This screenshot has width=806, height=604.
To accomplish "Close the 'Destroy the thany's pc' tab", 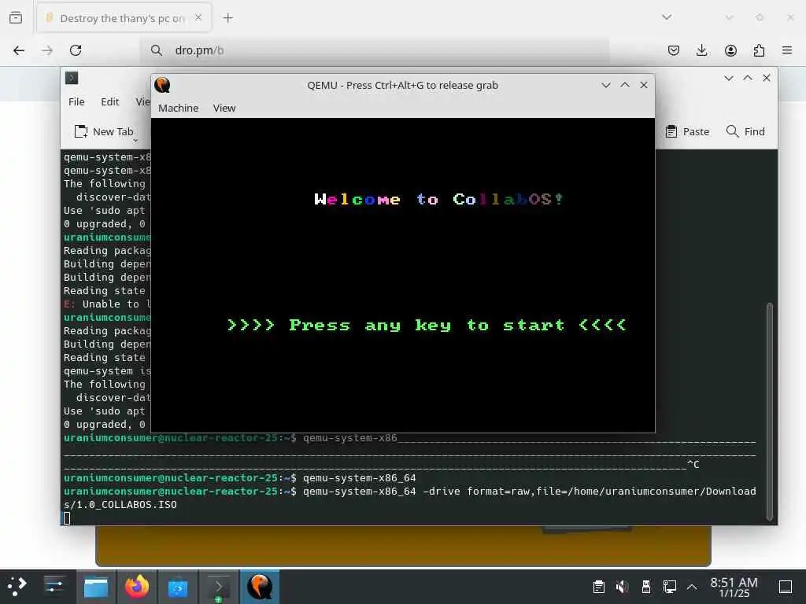I will coord(198,17).
